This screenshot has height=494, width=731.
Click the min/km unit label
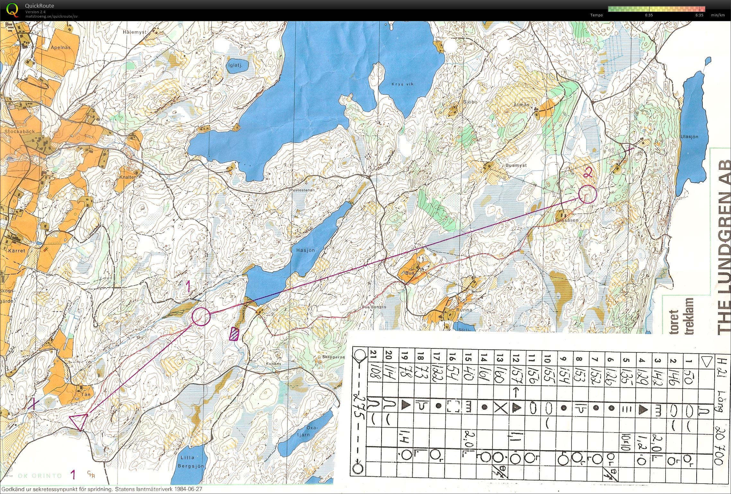coord(718,15)
